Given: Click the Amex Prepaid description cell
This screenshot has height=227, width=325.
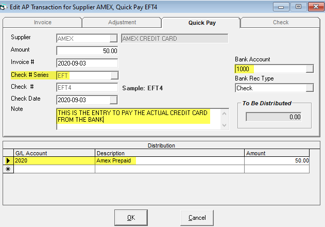Looking at the screenshot, I should (169, 161).
